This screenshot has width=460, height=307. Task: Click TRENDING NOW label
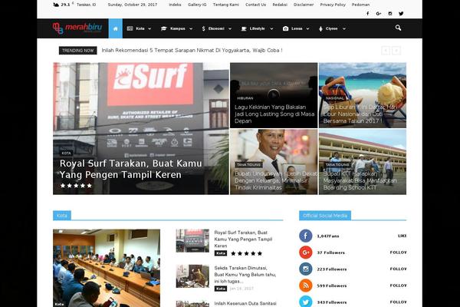[x=77, y=51]
